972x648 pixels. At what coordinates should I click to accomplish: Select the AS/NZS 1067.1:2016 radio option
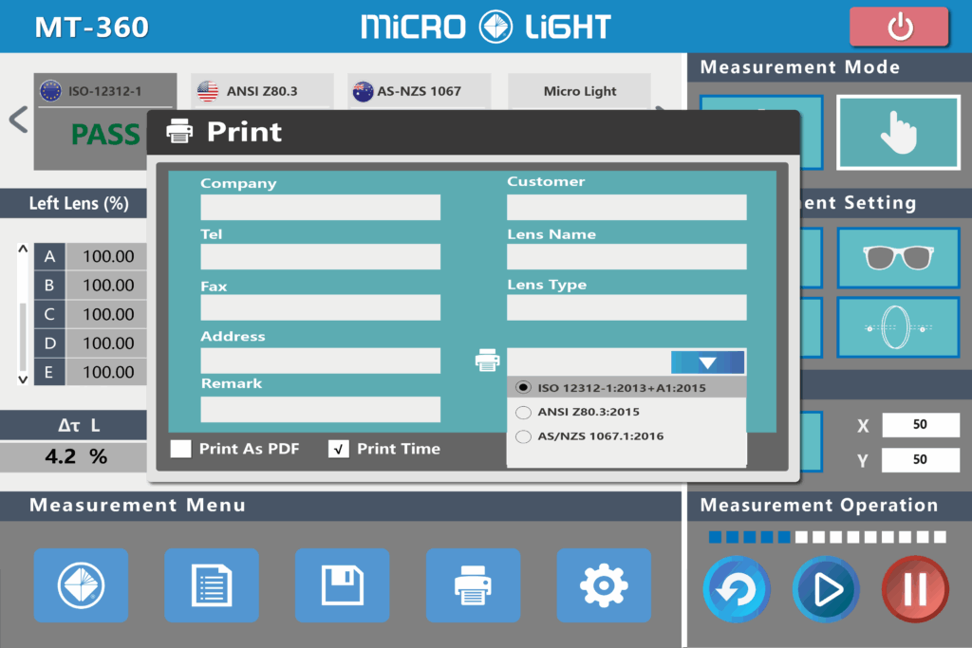tap(523, 437)
